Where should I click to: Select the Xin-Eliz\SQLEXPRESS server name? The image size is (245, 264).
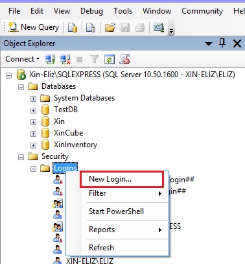pyautogui.click(x=132, y=75)
